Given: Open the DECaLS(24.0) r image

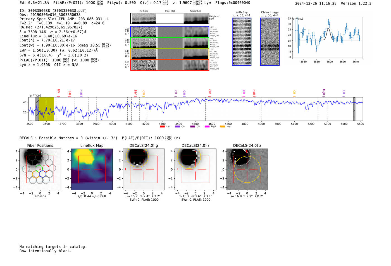Looking at the screenshot, I should pyautogui.click(x=195, y=169).
